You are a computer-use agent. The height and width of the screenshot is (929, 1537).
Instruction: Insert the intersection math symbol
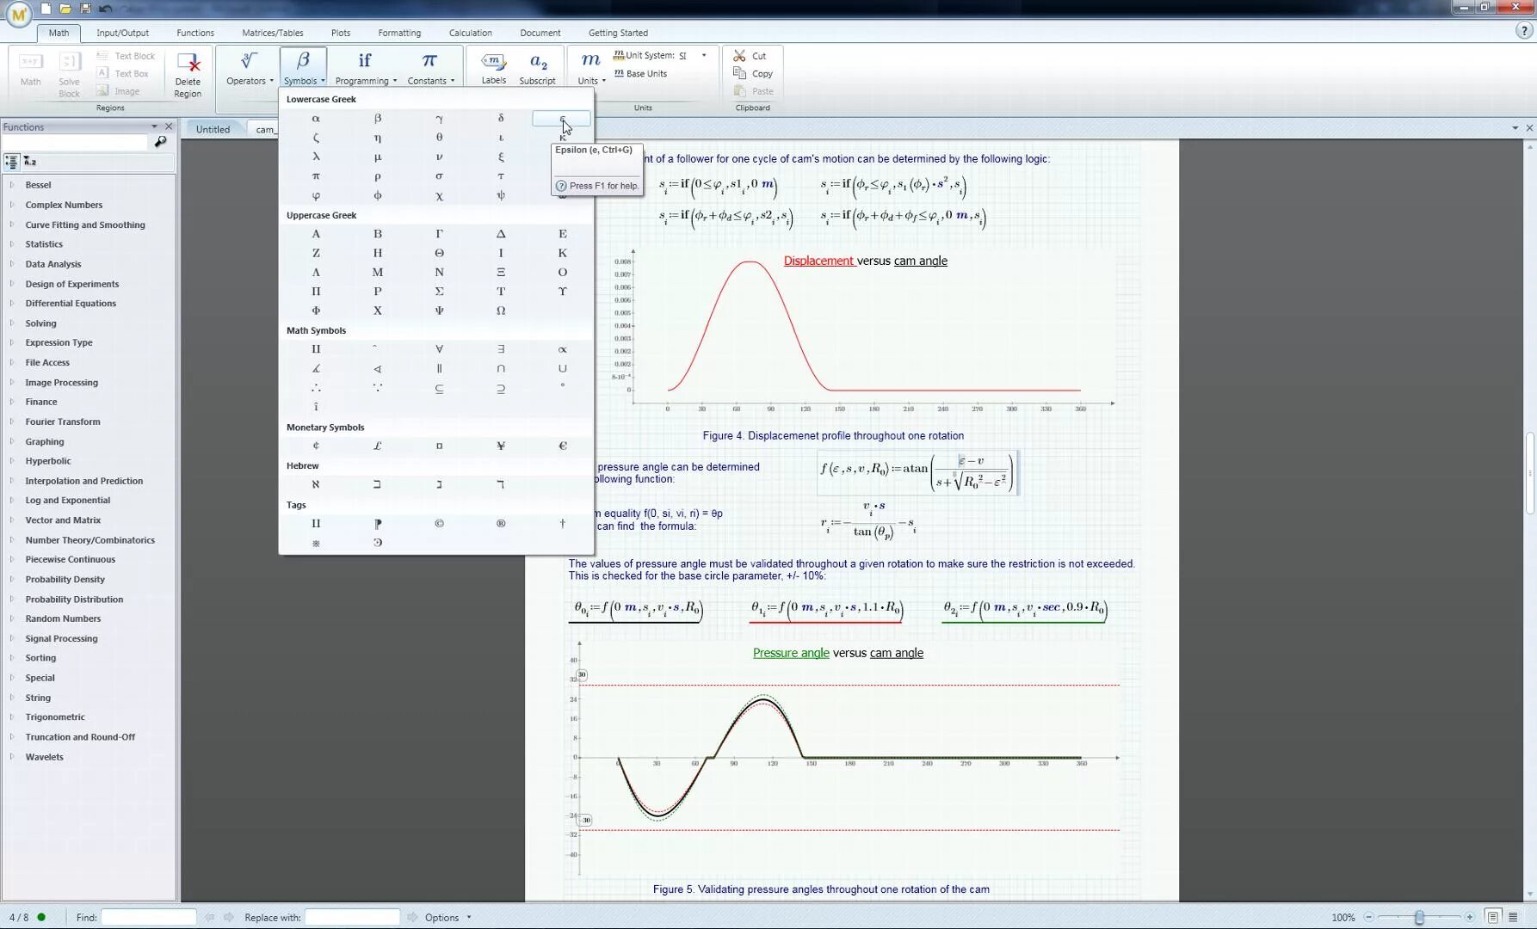[x=501, y=368]
